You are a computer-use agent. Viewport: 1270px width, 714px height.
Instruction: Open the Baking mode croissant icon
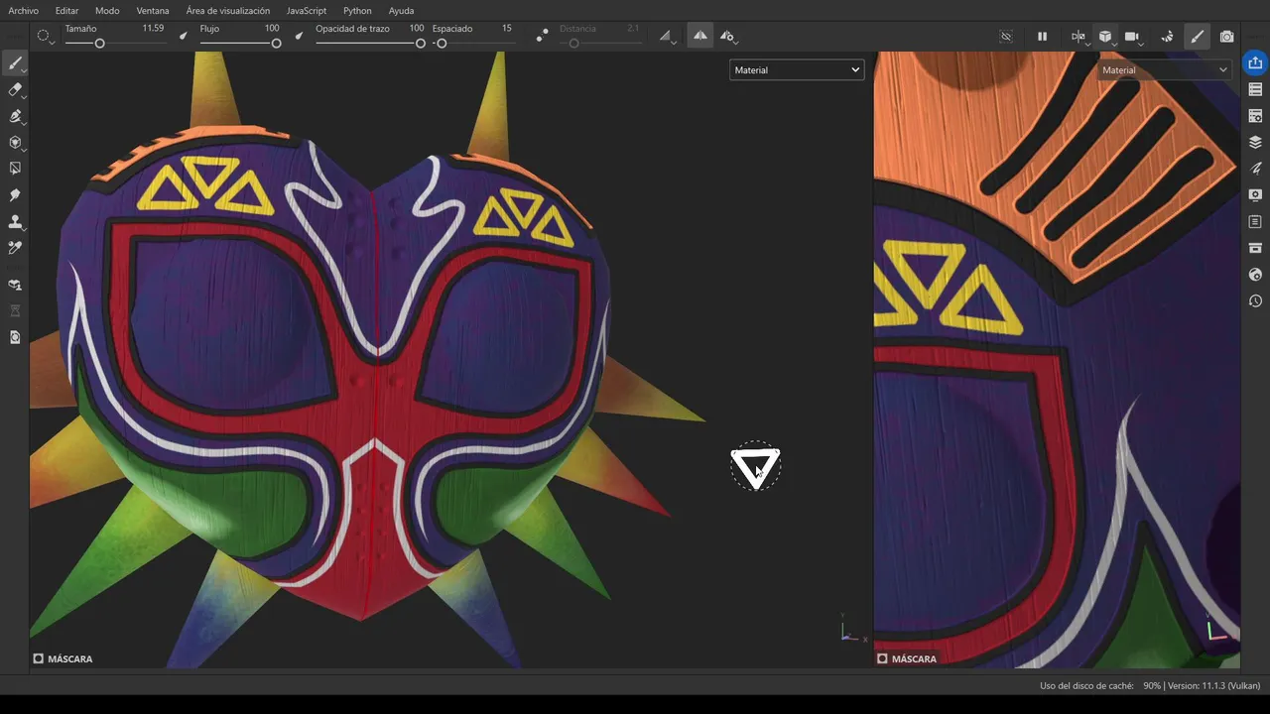(x=1168, y=37)
